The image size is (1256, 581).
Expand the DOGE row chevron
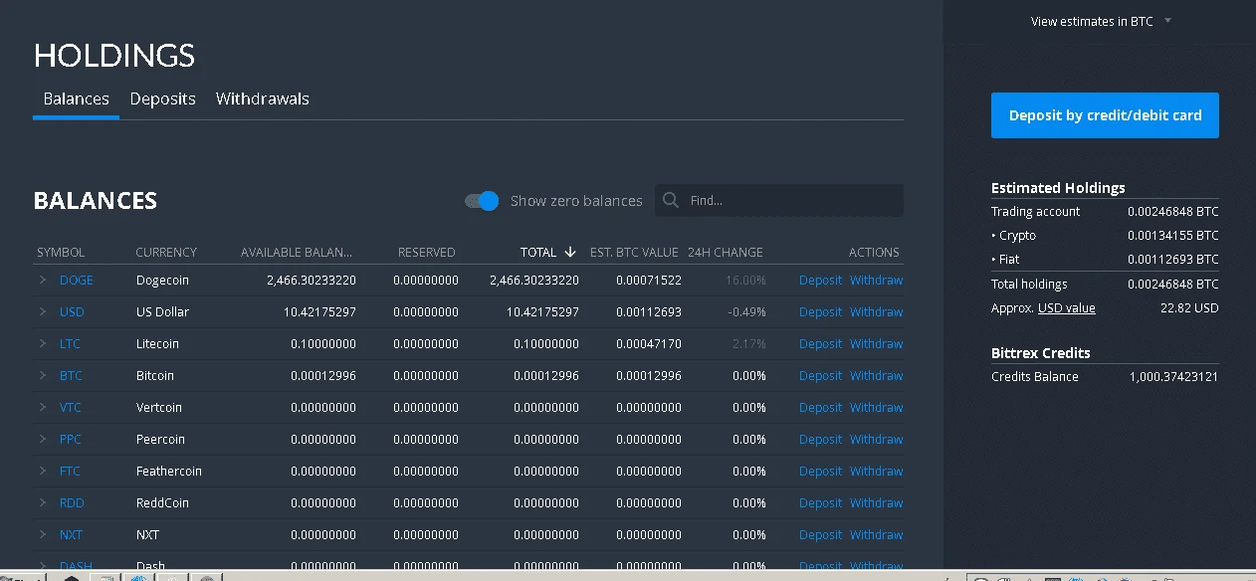43,280
